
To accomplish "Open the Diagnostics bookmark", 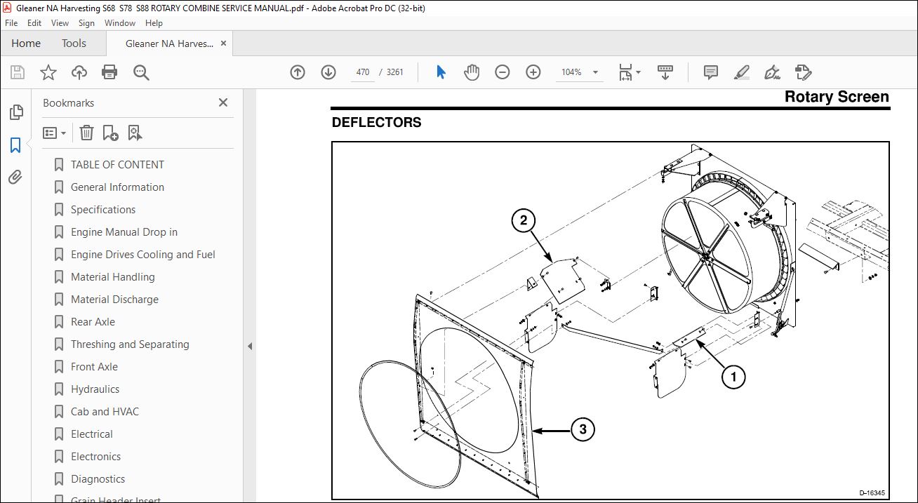I will 98,479.
